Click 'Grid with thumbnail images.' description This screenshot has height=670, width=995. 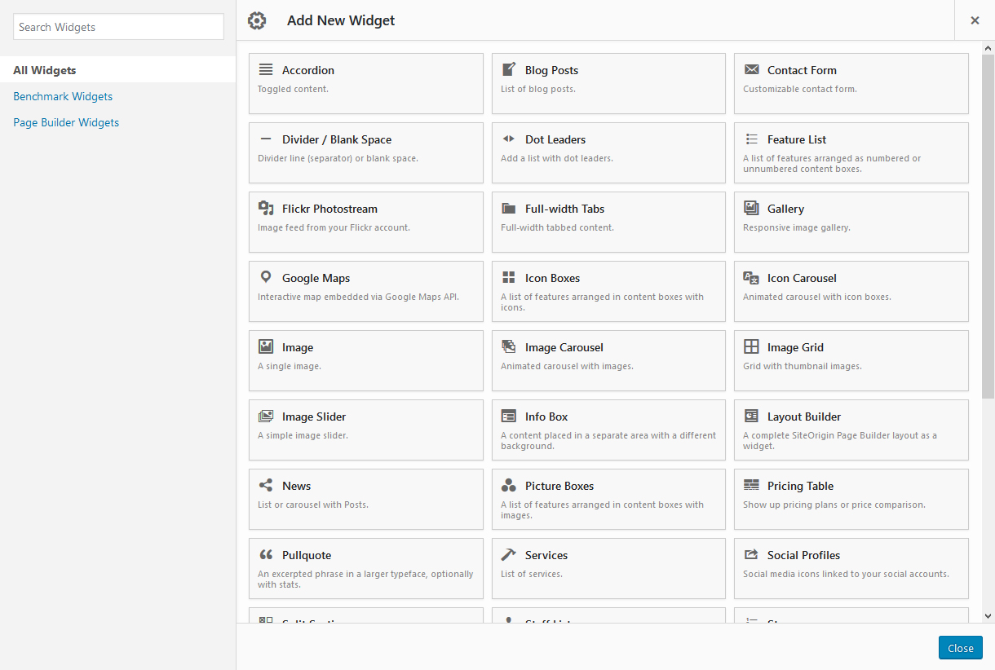point(802,366)
